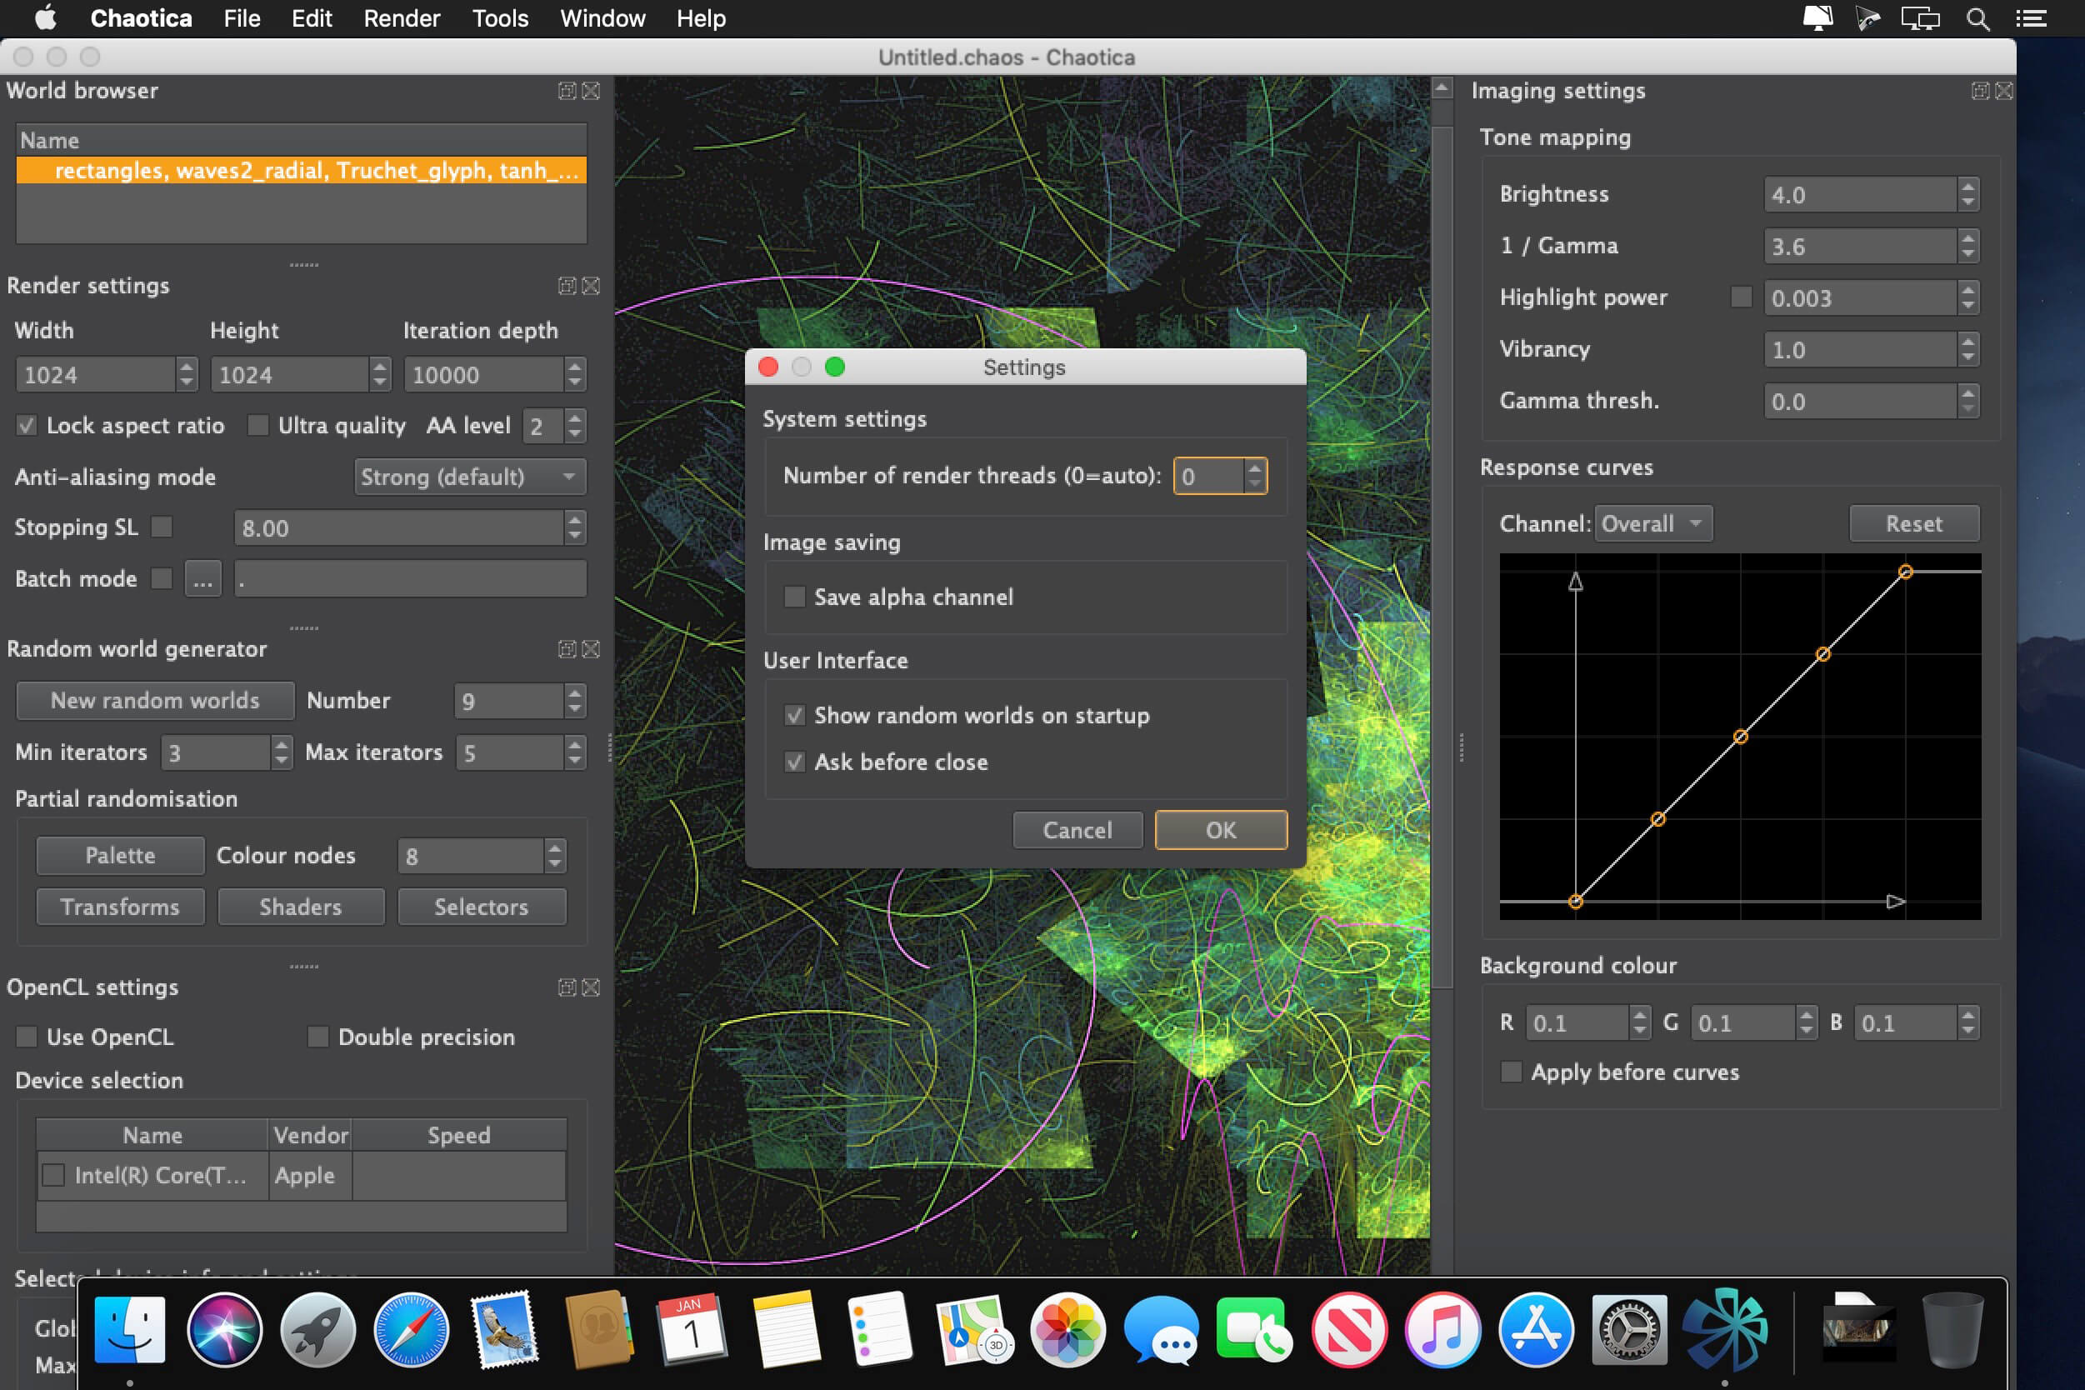Open Spotlight search in the menu bar
This screenshot has height=1390, width=2085.
pyautogui.click(x=1977, y=18)
